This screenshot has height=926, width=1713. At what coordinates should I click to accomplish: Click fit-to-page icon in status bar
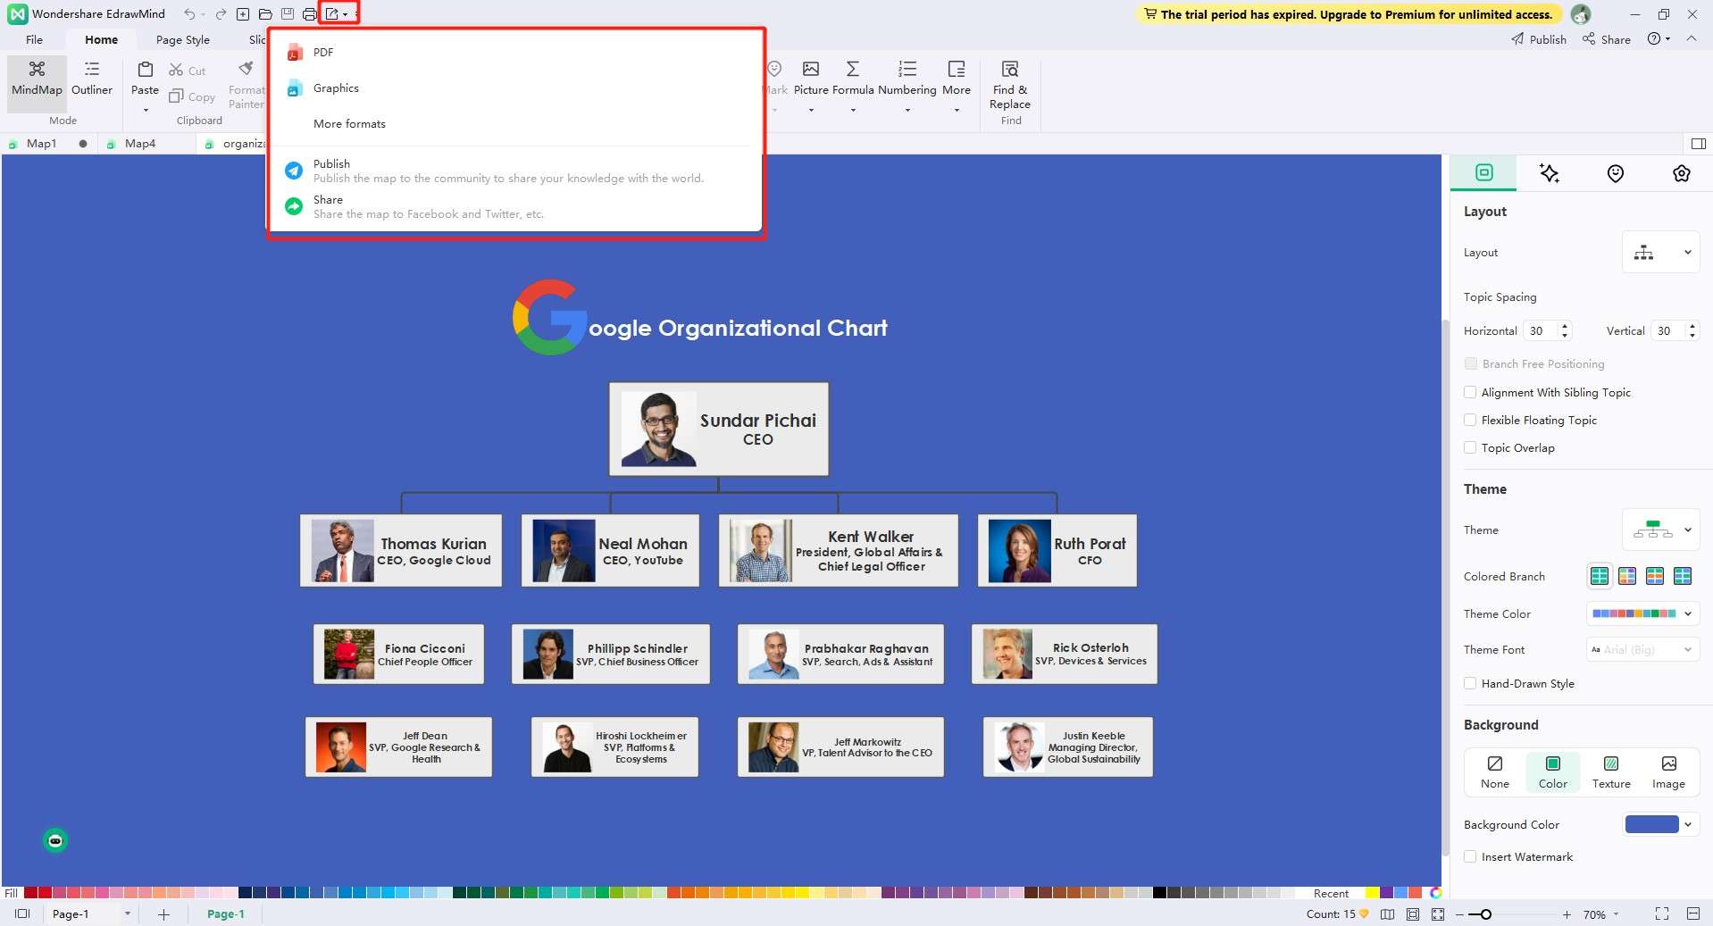pyautogui.click(x=1413, y=913)
